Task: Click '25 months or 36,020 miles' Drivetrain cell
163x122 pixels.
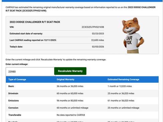Action: pyautogui.click(x=121, y=93)
